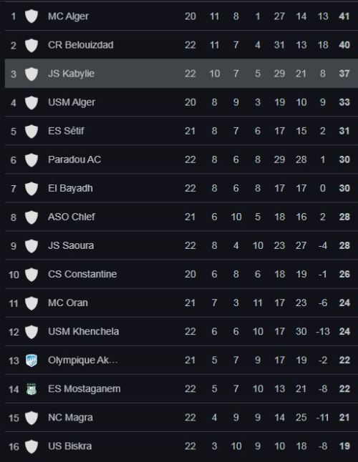Open the El Bayadh team name link
The image size is (358, 462).
[x=70, y=188]
